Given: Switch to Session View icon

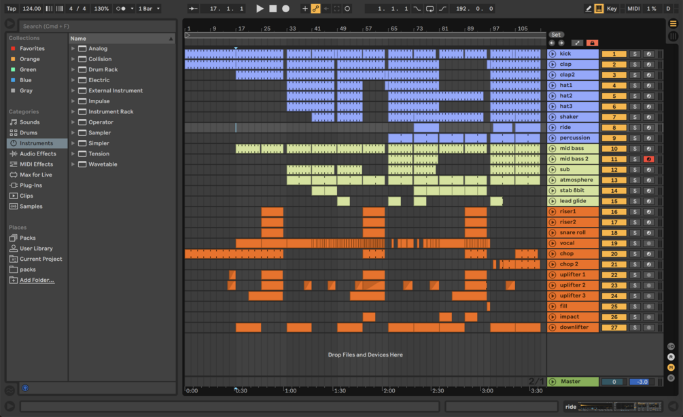Looking at the screenshot, I should (673, 37).
